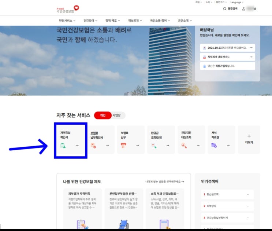Click the 더보기 more-services button
Viewport: 272px width, 231px height.
(x=249, y=140)
